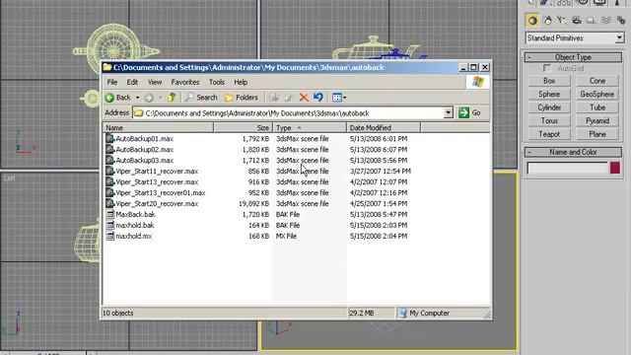The width and height of the screenshot is (631, 355).
Task: Click the Torus primitive button
Action: coord(549,120)
